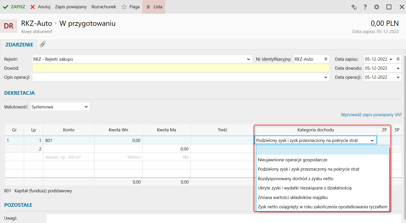The height and width of the screenshot is (223, 406).
Task: Click the Flaga star icon
Action: pyautogui.click(x=124, y=7)
